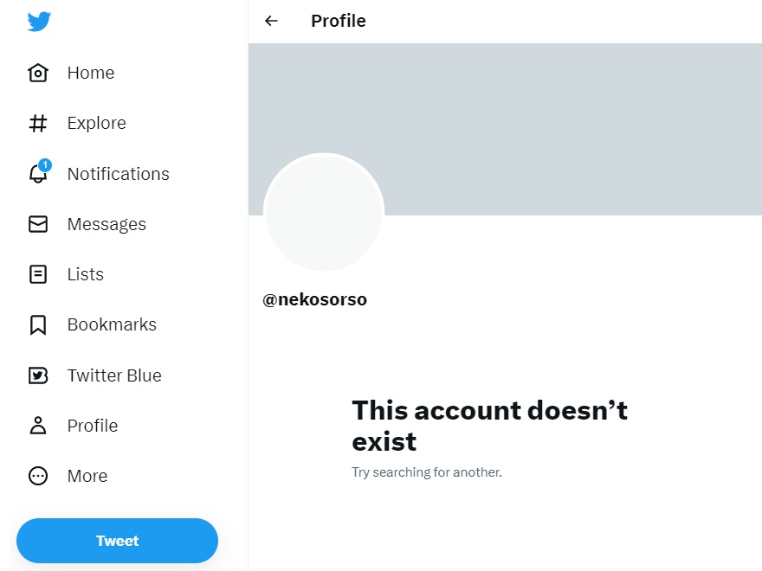Click the Twitter Blue badge icon

pos(38,375)
